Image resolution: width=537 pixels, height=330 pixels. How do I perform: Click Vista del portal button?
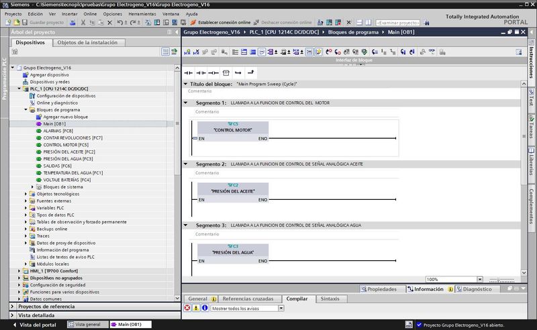34,325
